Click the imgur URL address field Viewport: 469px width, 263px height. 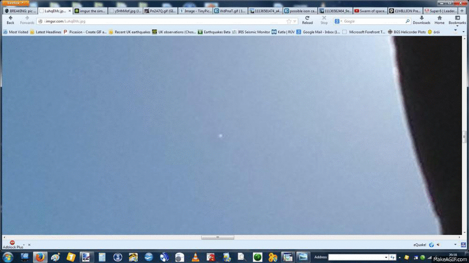tap(159, 21)
